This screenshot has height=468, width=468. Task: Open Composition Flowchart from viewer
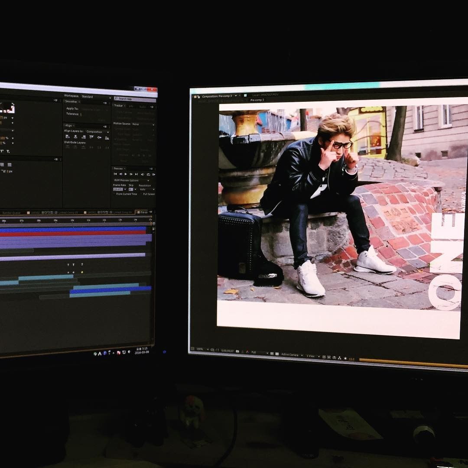340,358
